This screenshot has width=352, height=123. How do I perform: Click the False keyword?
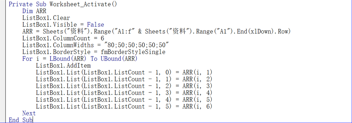[x=95, y=25]
